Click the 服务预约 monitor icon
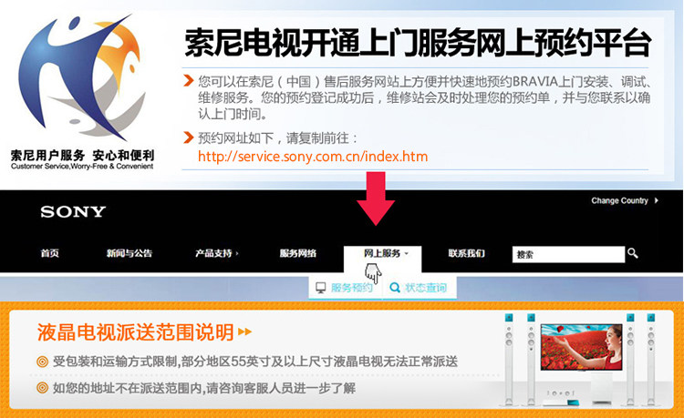The image size is (684, 418). tap(321, 288)
